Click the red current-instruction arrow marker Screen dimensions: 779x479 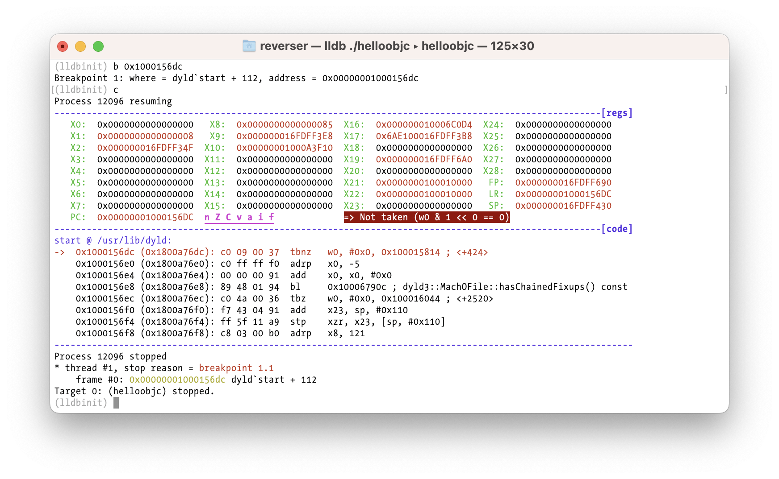coord(59,252)
